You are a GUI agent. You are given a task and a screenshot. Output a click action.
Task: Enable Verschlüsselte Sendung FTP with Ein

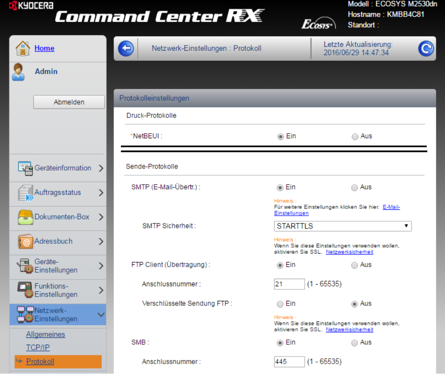coord(280,304)
